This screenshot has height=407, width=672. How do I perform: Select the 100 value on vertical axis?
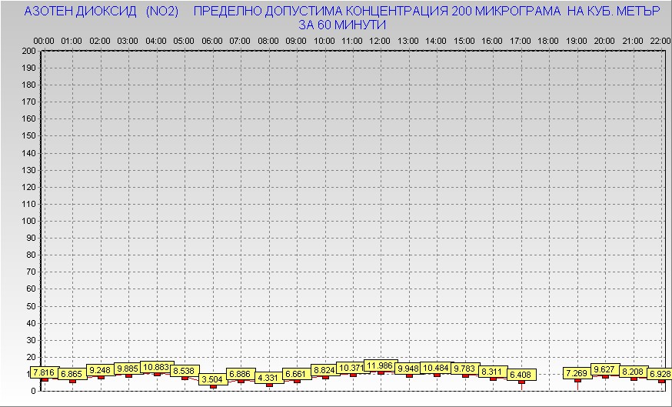coord(28,221)
